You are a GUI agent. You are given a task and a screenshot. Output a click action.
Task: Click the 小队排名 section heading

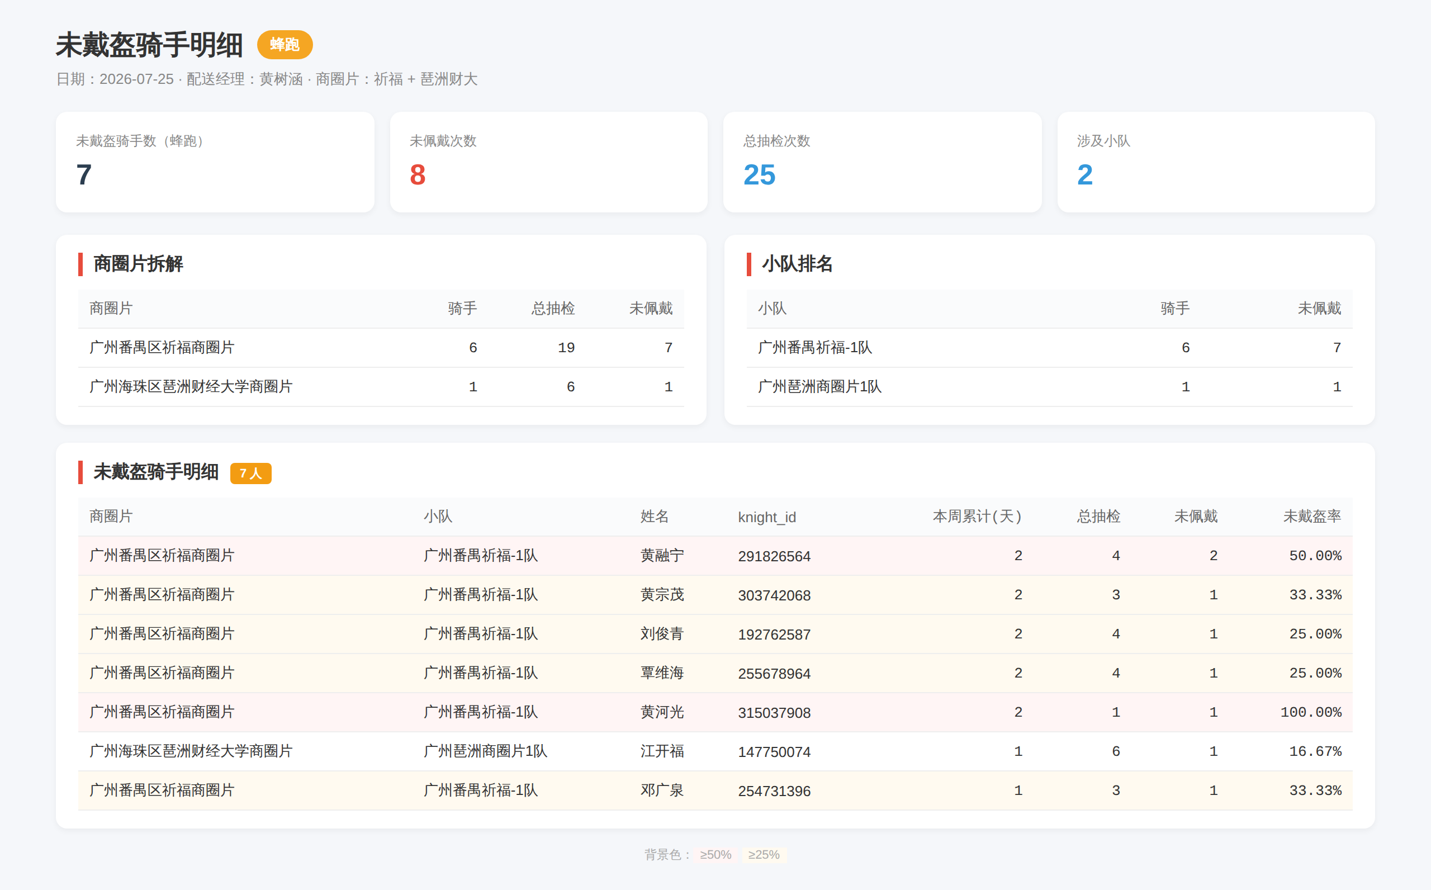pyautogui.click(x=797, y=264)
